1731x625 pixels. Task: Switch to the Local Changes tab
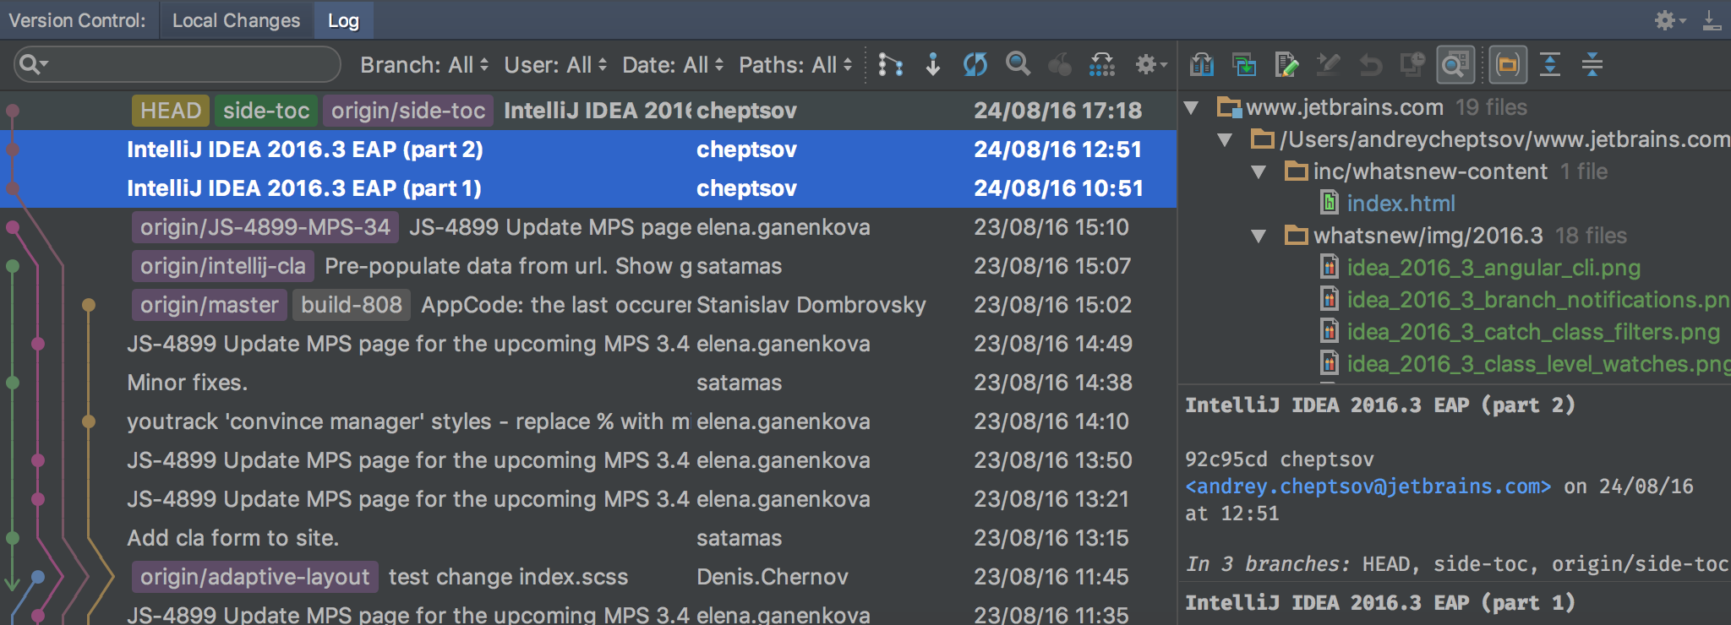point(236,20)
